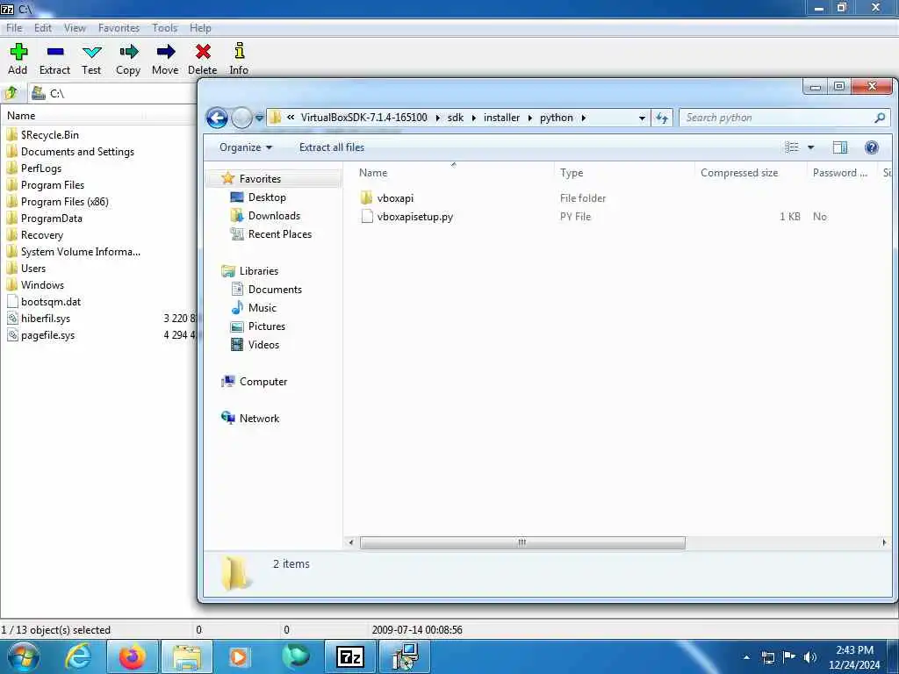Viewport: 899px width, 674px height.
Task: Switch to Windows Explorer taskbar button
Action: pos(187,656)
